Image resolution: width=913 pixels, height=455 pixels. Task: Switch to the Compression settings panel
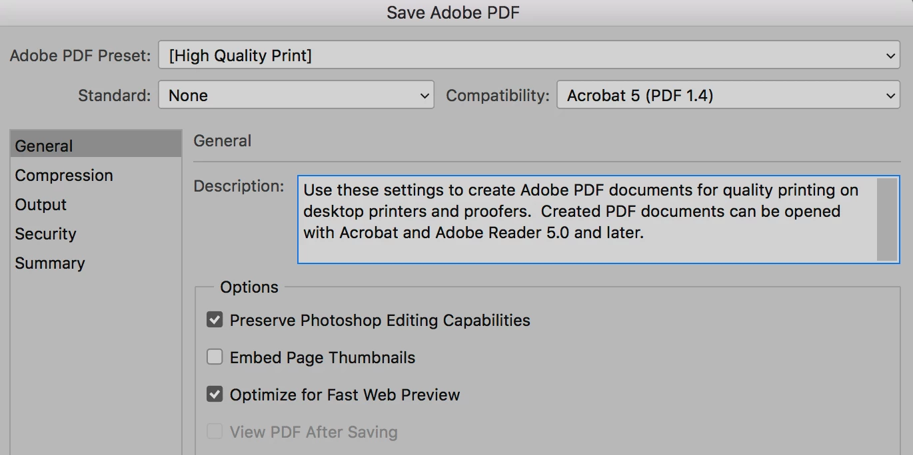[x=64, y=176]
